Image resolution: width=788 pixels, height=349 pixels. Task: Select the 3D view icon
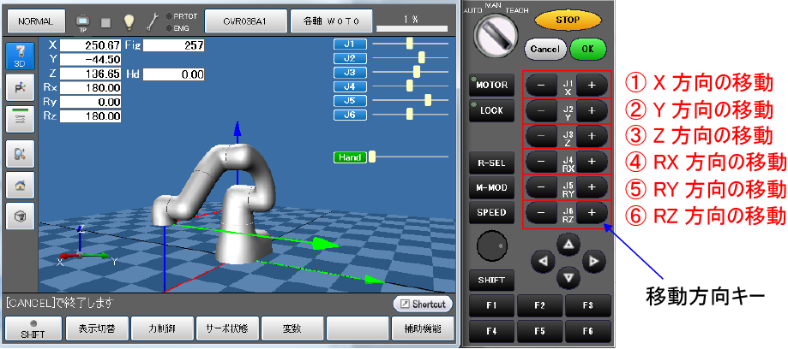coord(20,56)
